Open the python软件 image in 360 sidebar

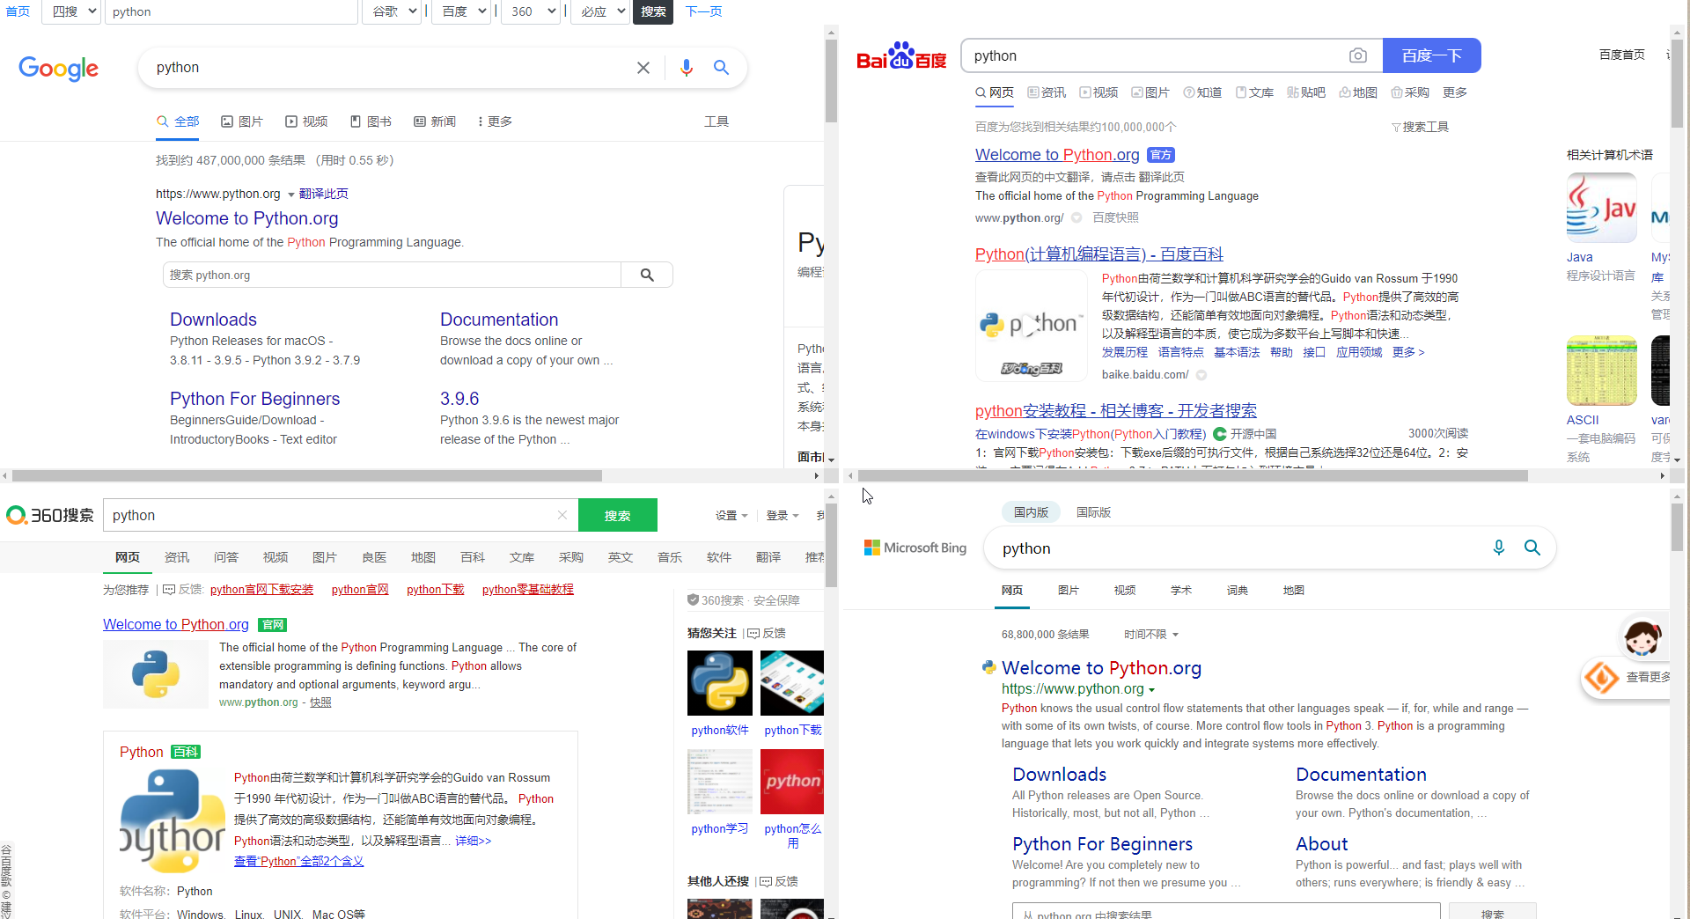click(x=720, y=683)
